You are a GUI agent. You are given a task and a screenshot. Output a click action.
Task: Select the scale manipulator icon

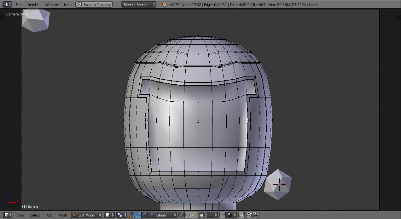[150, 215]
